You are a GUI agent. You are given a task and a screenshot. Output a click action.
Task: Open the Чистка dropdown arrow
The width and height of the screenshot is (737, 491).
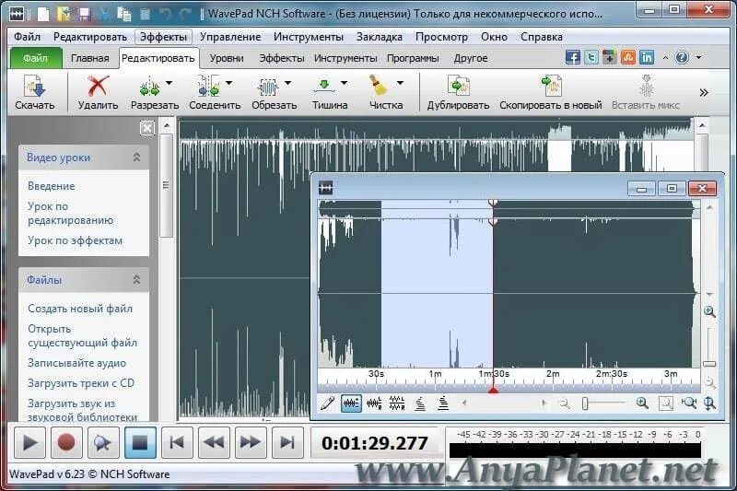point(400,83)
